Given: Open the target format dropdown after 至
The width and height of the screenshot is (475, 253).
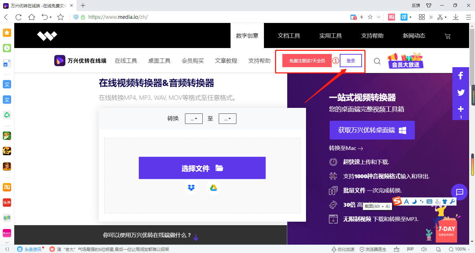Looking at the screenshot, I should click(227, 118).
